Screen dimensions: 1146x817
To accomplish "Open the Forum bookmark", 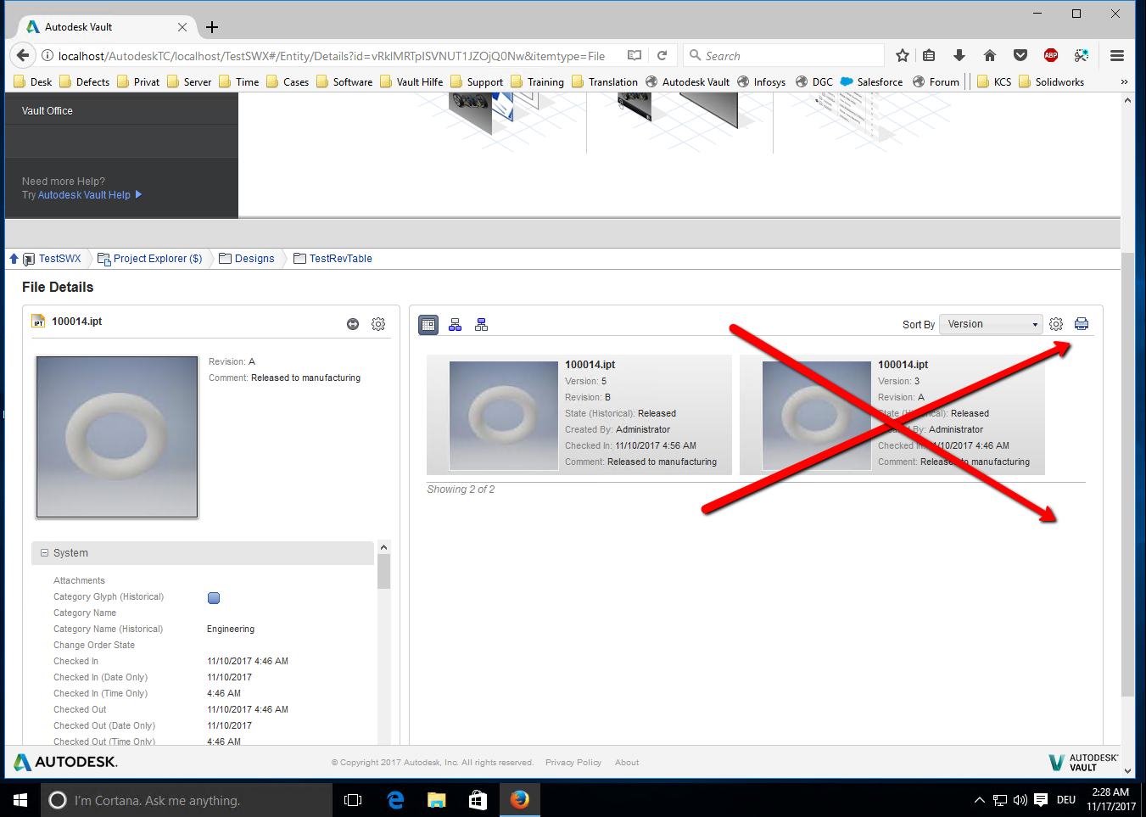I will 936,82.
